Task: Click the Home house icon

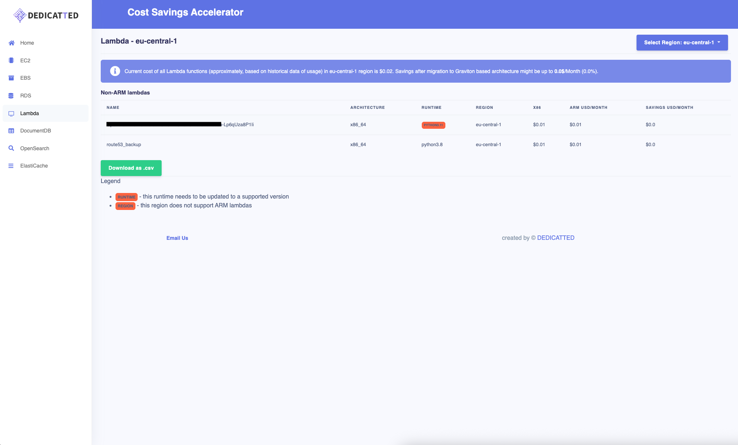Action: tap(11, 43)
